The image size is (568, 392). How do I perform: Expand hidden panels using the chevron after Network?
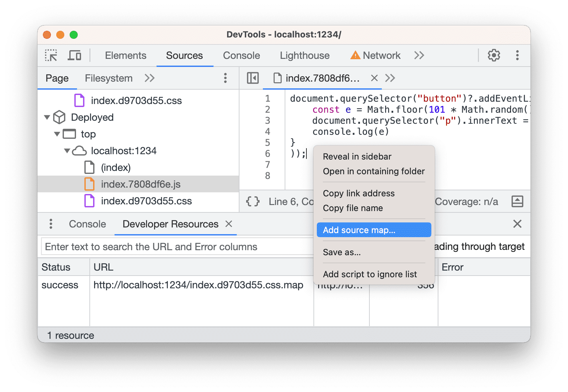pos(419,55)
